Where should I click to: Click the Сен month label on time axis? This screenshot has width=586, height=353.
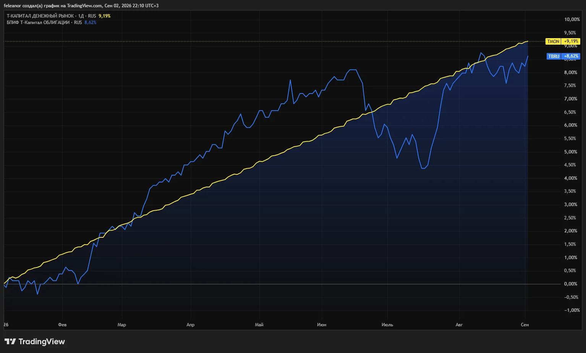coord(525,325)
